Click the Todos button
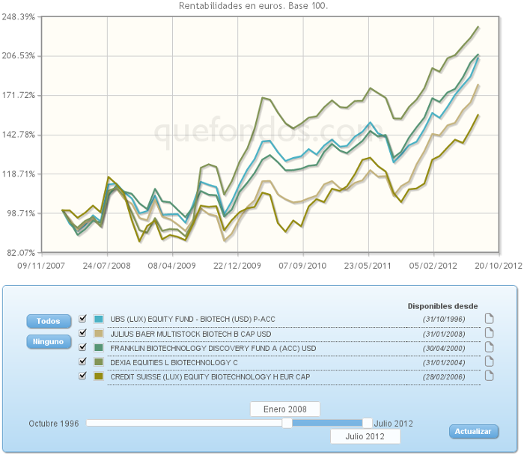Viewport: 524px width, 455px height. point(49,321)
